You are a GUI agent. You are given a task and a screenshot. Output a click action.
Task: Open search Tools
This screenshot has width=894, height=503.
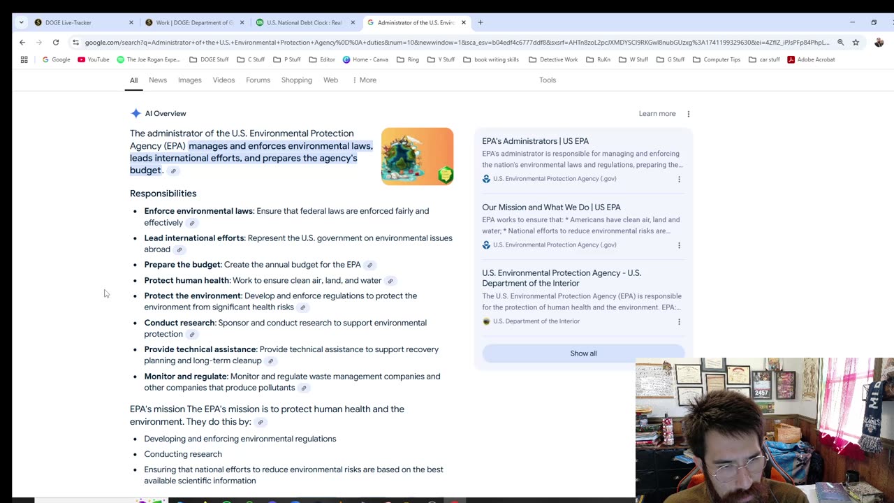548,80
